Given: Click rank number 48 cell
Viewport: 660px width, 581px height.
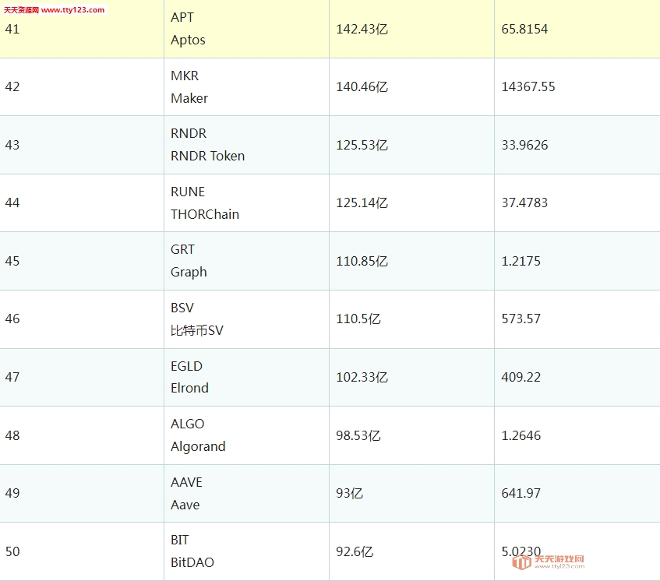Looking at the screenshot, I should pos(82,435).
